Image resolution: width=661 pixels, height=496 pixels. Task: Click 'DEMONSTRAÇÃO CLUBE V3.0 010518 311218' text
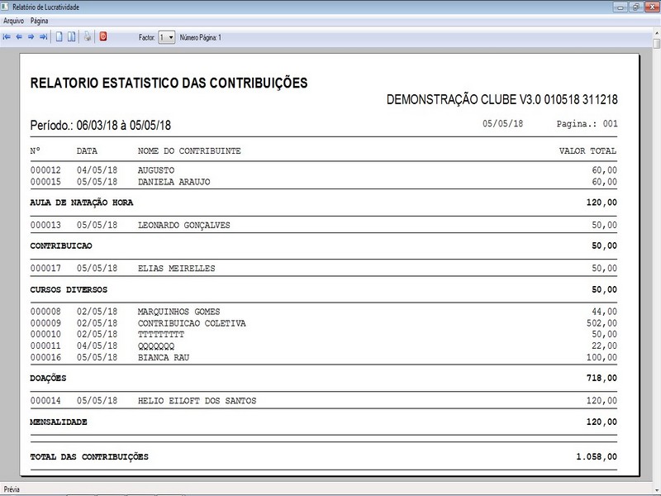click(502, 99)
